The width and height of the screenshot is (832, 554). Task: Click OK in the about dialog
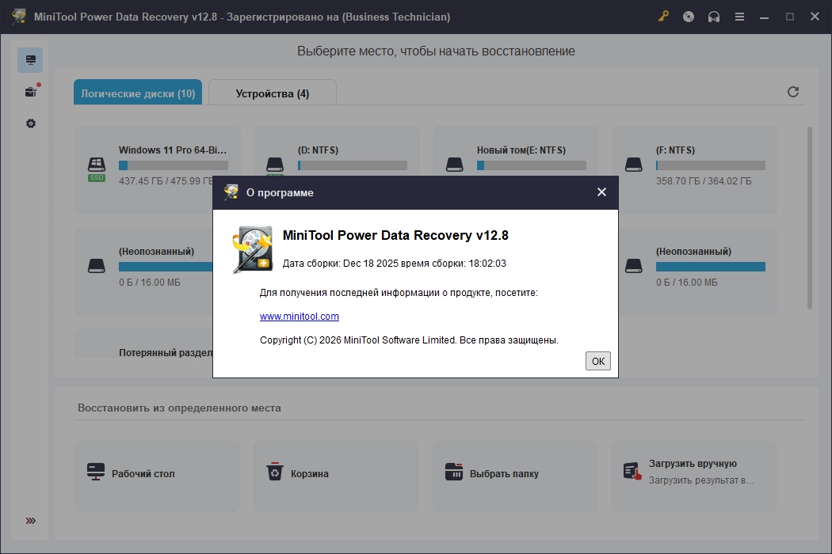pyautogui.click(x=598, y=361)
